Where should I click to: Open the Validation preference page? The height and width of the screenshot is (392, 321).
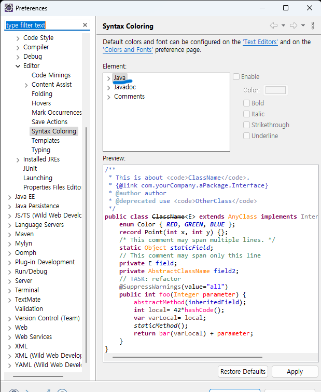click(x=29, y=308)
